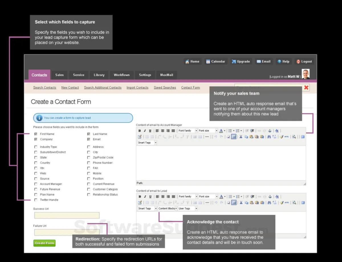Click the Matt W profile photo
342x262 pixels.
[306, 74]
